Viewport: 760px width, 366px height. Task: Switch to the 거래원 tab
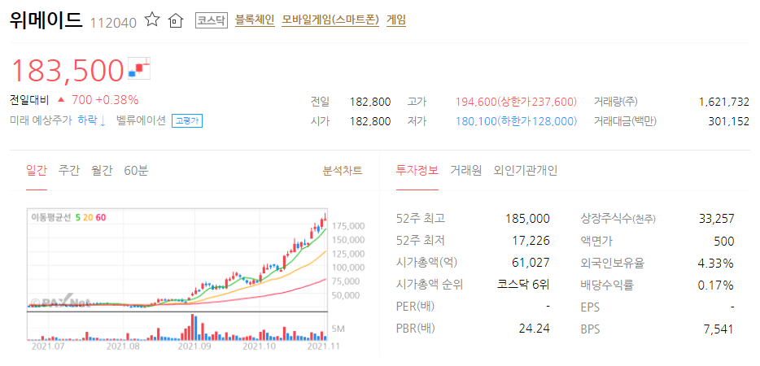click(x=465, y=171)
